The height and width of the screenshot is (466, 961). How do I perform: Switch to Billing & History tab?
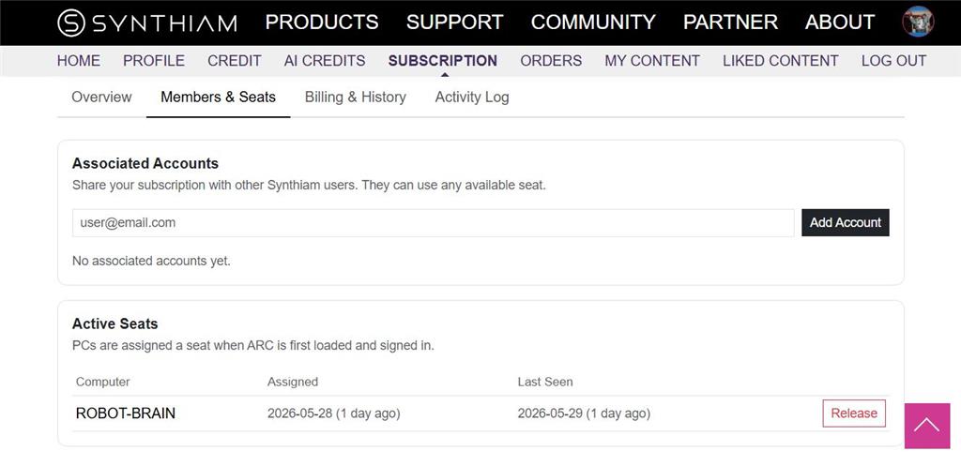356,97
